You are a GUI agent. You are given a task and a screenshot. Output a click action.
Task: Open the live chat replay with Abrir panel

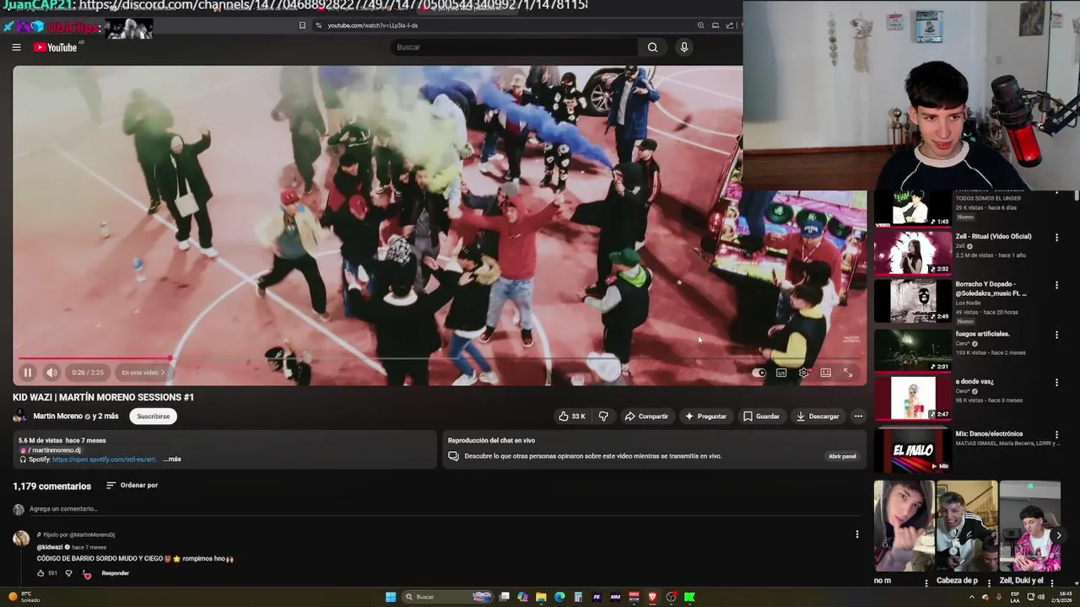(842, 456)
